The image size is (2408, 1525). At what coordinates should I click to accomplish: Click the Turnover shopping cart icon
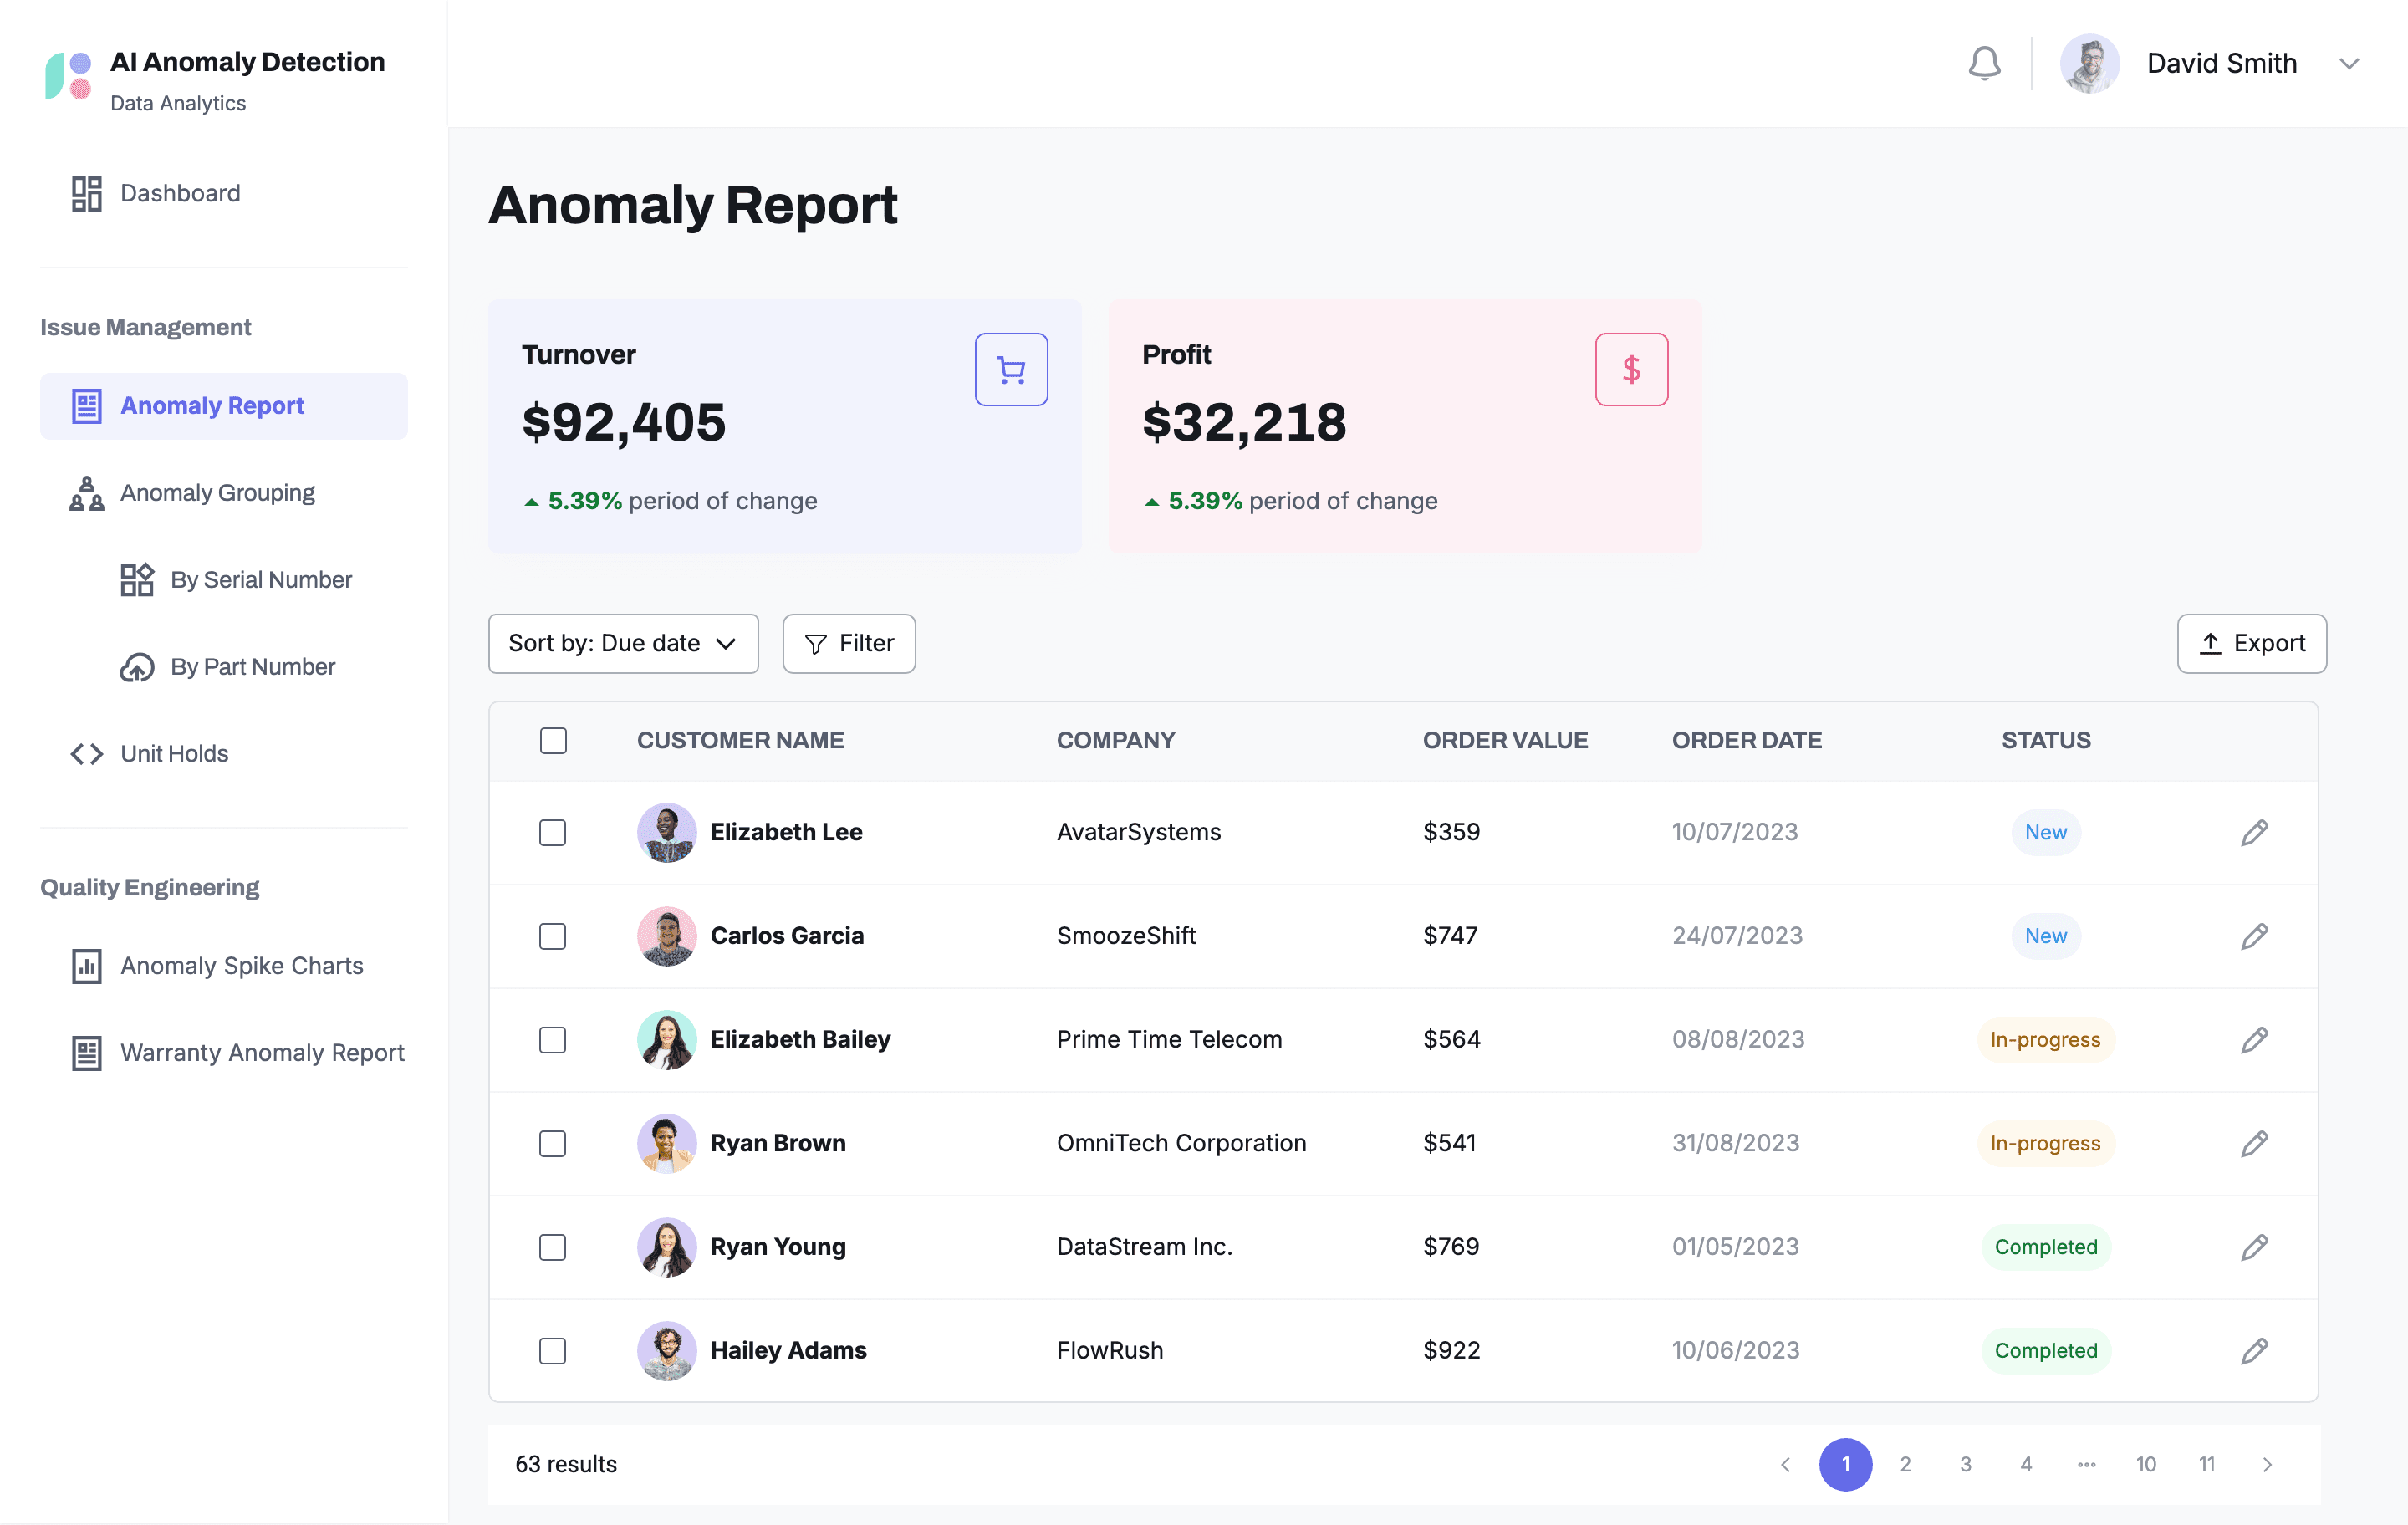tap(1011, 370)
